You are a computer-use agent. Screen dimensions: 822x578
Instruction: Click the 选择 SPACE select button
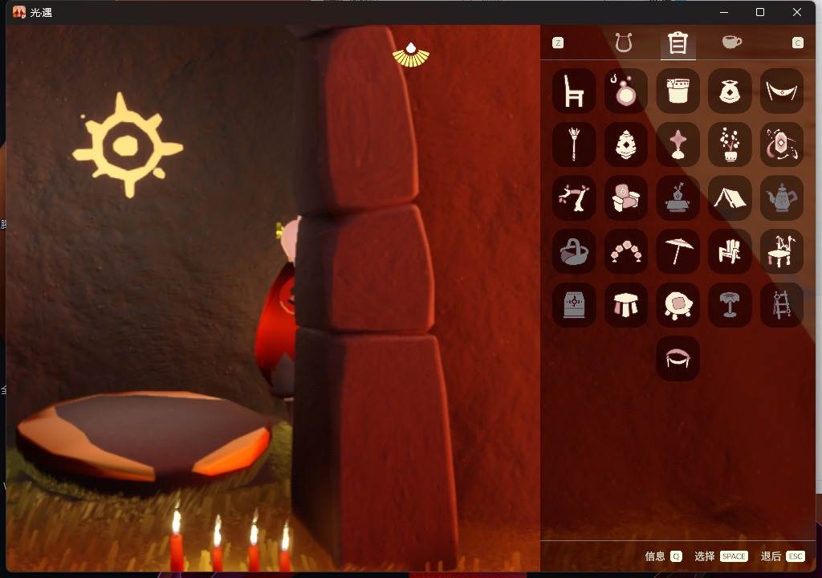click(721, 556)
